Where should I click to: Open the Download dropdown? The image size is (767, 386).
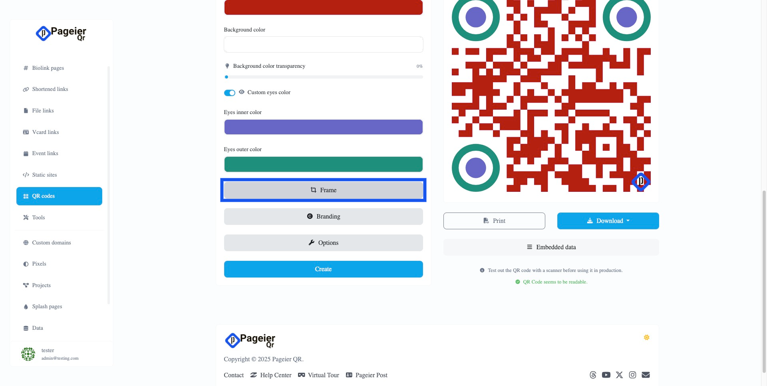[608, 221]
